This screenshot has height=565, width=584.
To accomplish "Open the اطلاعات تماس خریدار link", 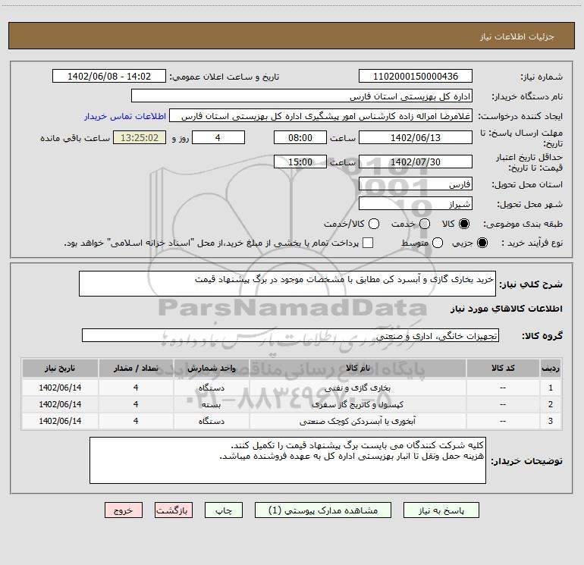I will 125,116.
